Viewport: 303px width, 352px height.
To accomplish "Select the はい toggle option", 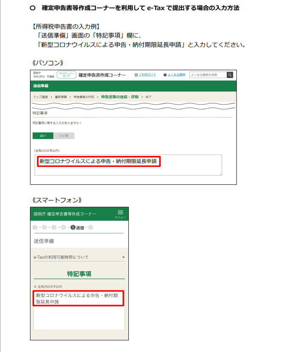I will click(43, 136).
